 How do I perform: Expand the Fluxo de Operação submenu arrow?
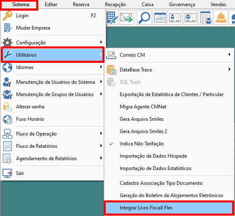point(101,133)
